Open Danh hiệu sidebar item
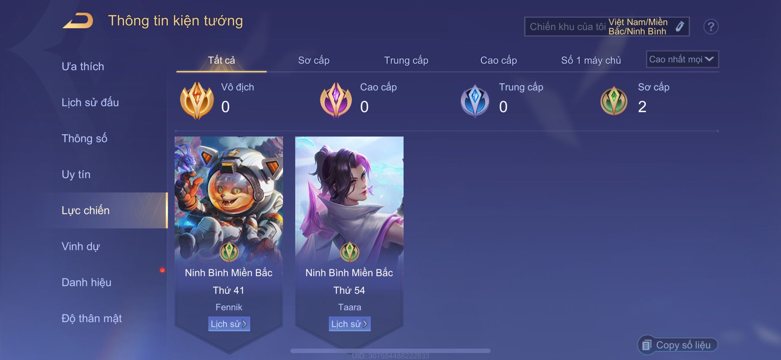This screenshot has height=360, width=781. (87, 282)
